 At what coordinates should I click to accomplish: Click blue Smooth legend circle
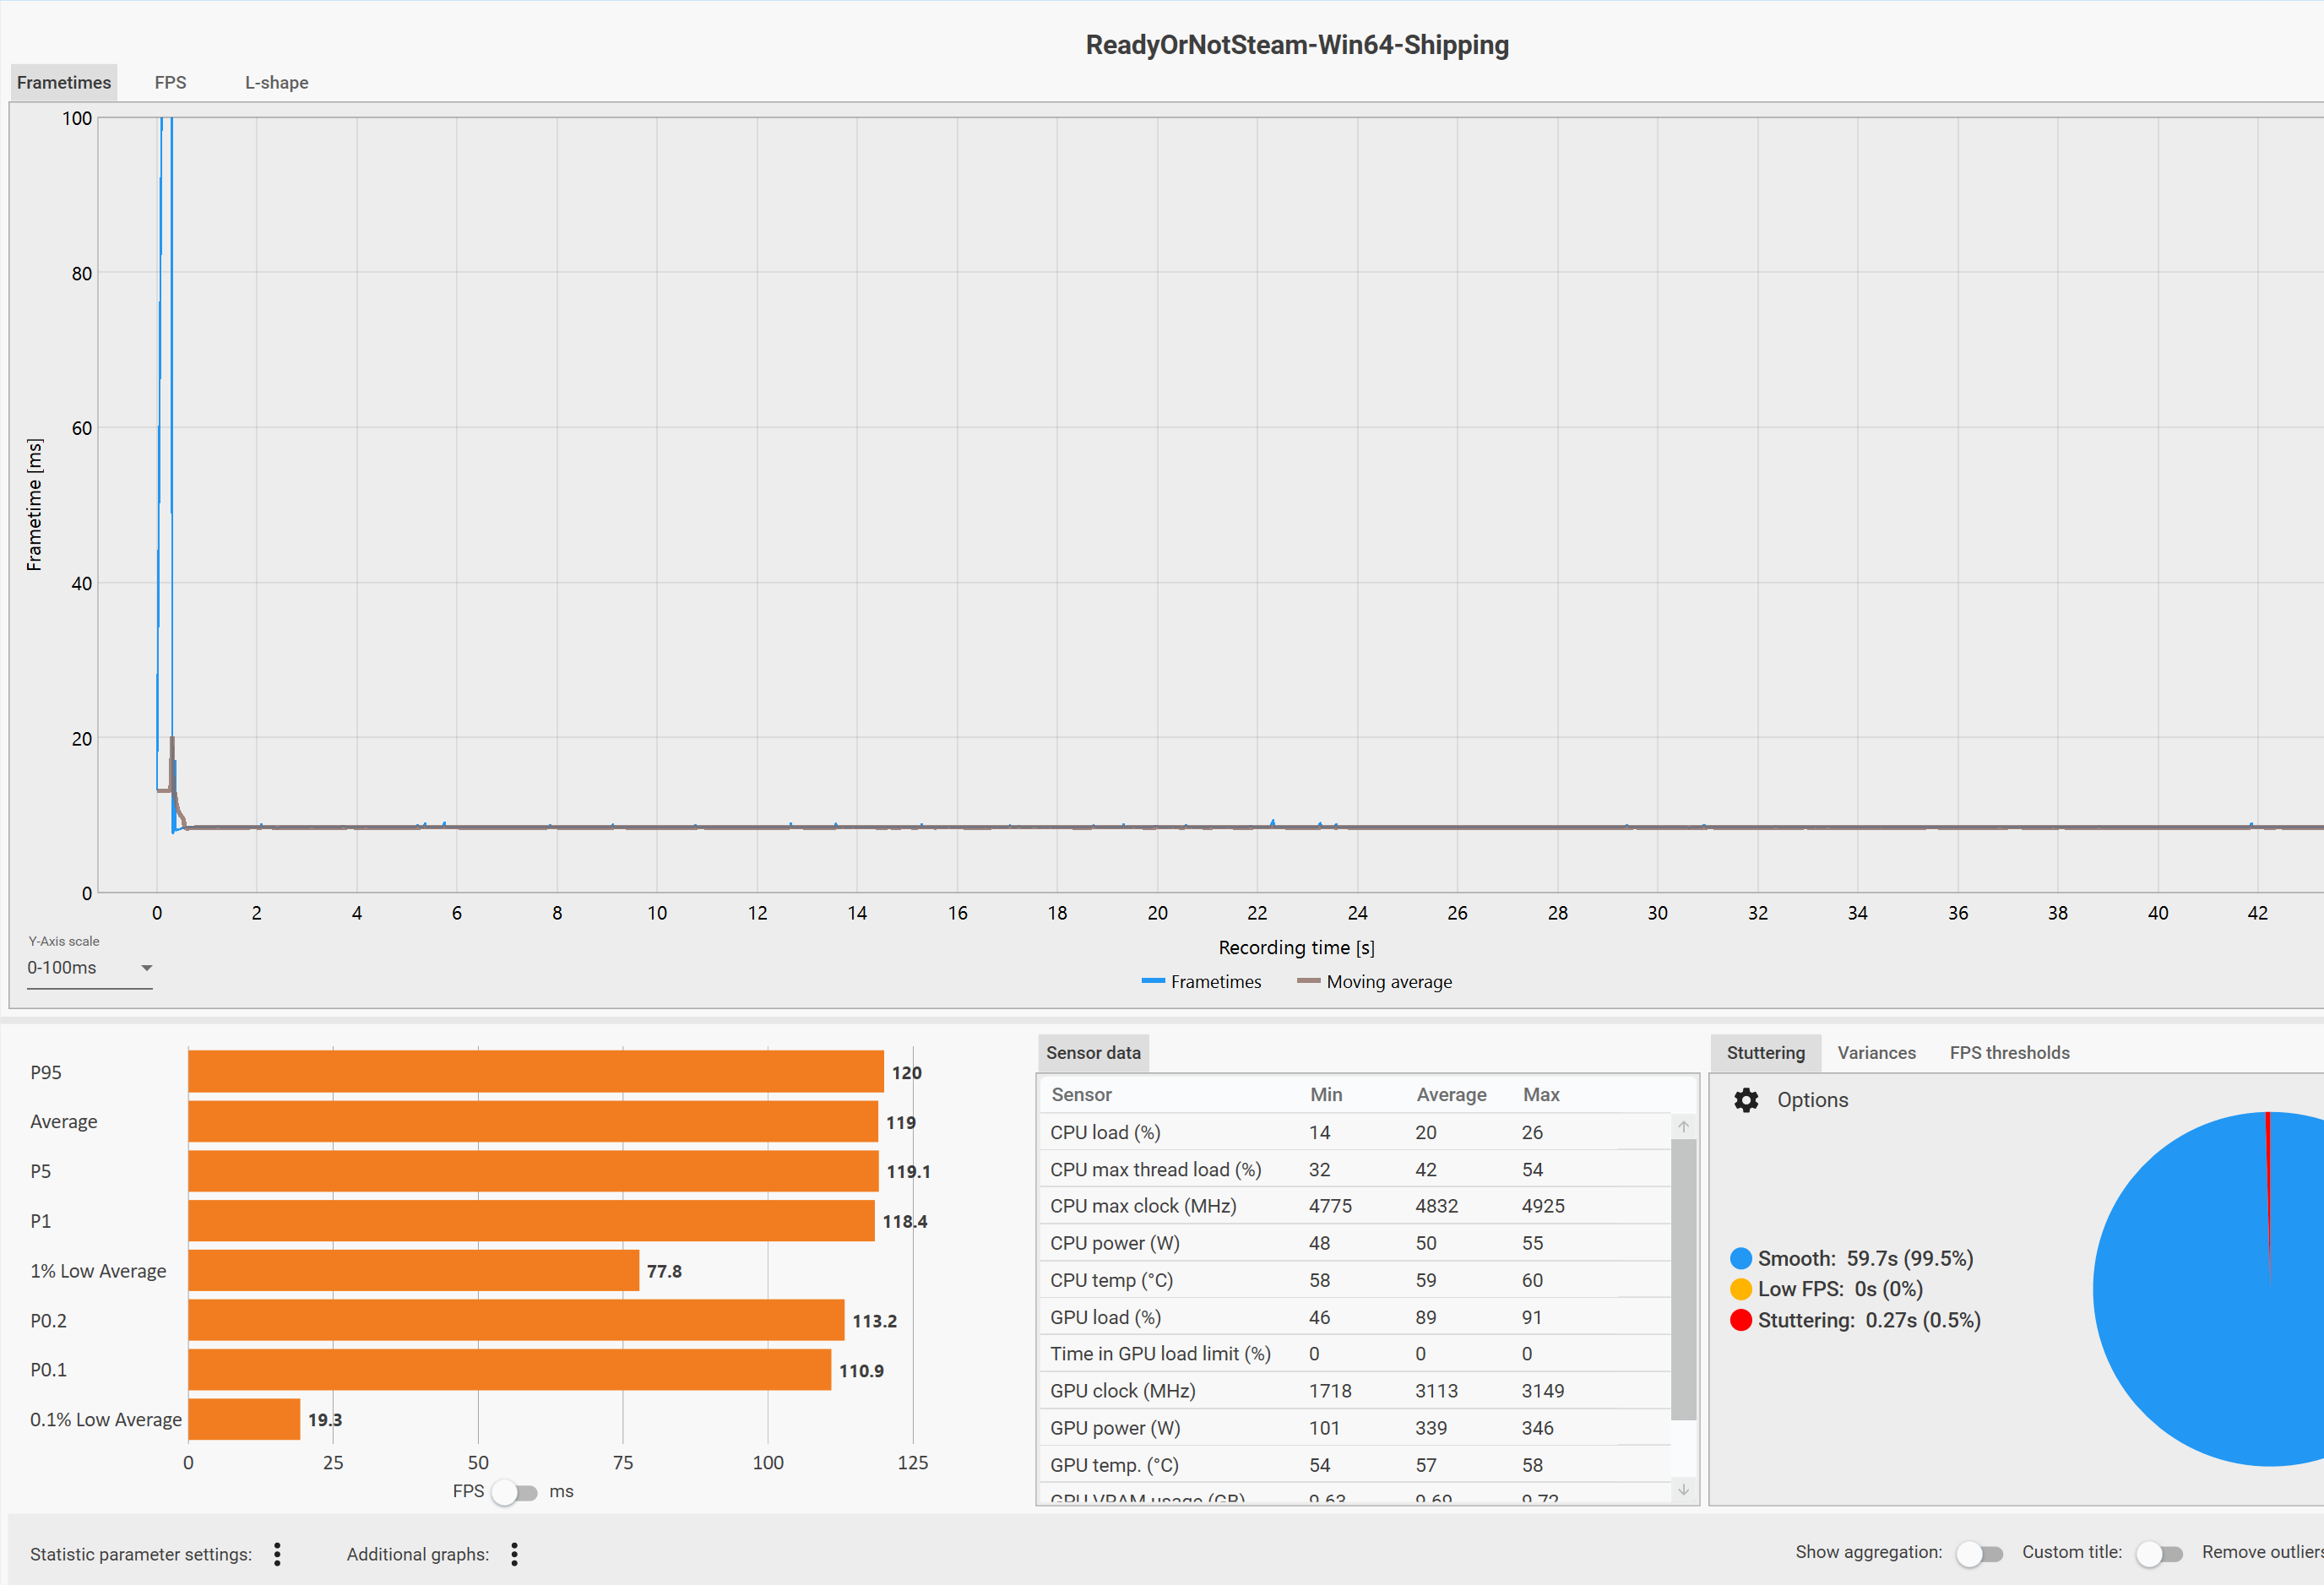click(x=1741, y=1258)
